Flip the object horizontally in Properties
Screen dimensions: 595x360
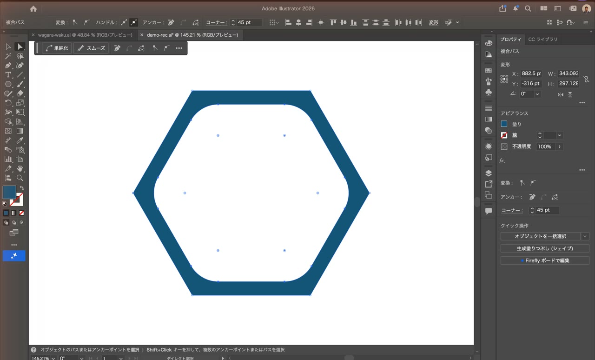[561, 94]
